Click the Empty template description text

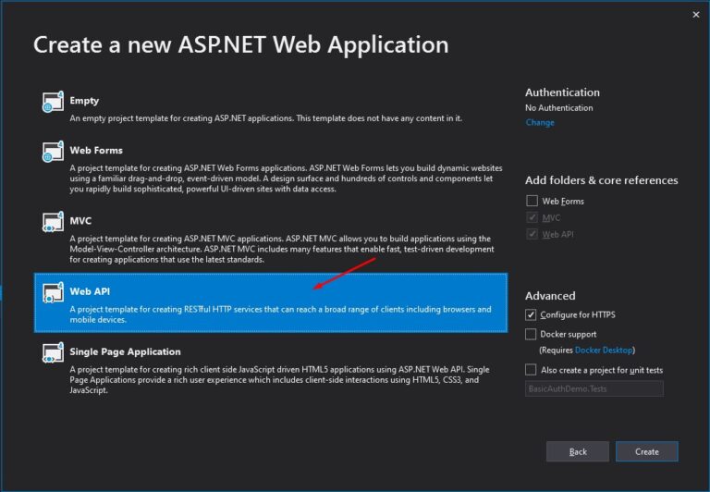coord(266,118)
